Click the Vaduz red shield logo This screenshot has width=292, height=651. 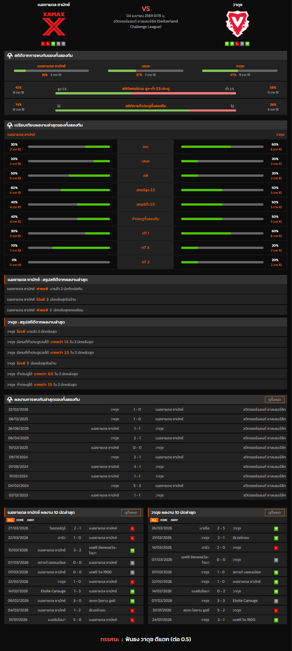click(x=237, y=24)
